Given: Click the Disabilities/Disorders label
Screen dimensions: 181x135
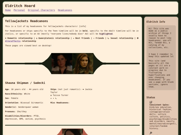Looking at the screenshot, I should [x=18, y=116].
